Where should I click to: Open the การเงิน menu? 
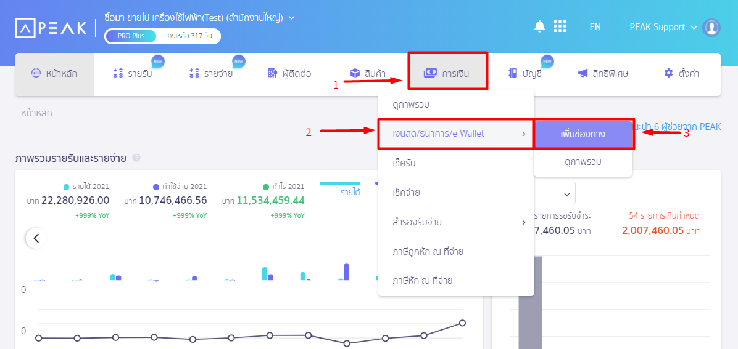447,71
